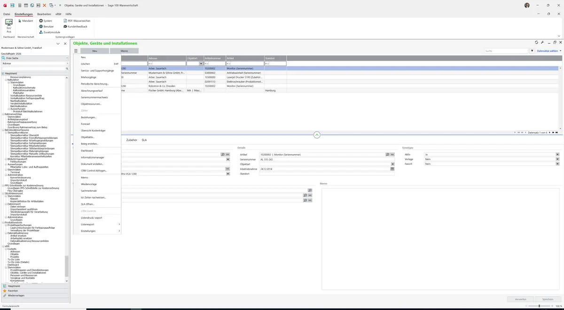Select Seriennummernnachweis menu entry
Viewport: 564px width, 310px height.
pos(97,97)
